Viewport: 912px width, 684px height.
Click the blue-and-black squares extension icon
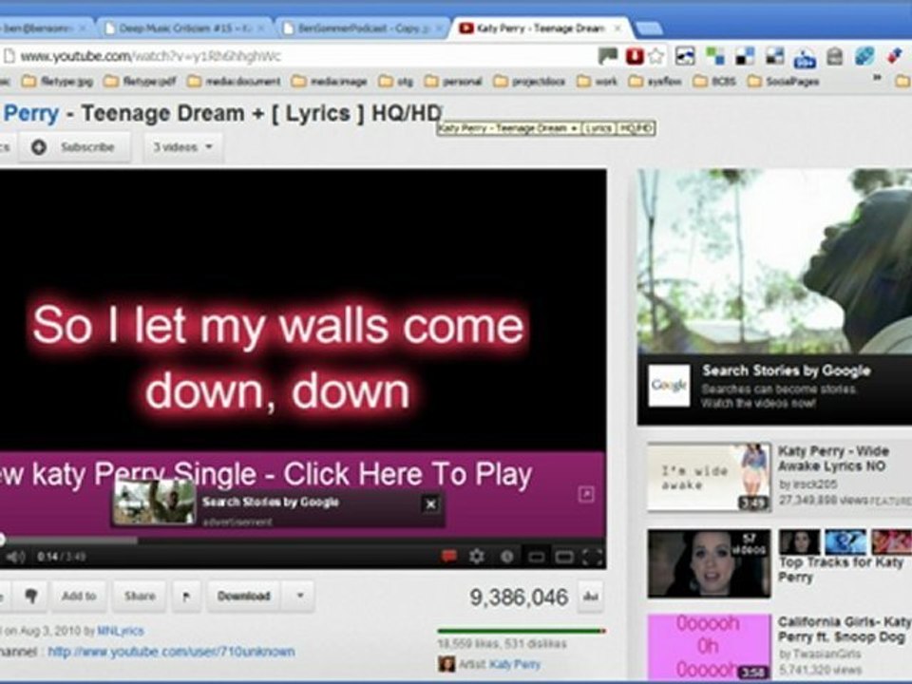745,56
